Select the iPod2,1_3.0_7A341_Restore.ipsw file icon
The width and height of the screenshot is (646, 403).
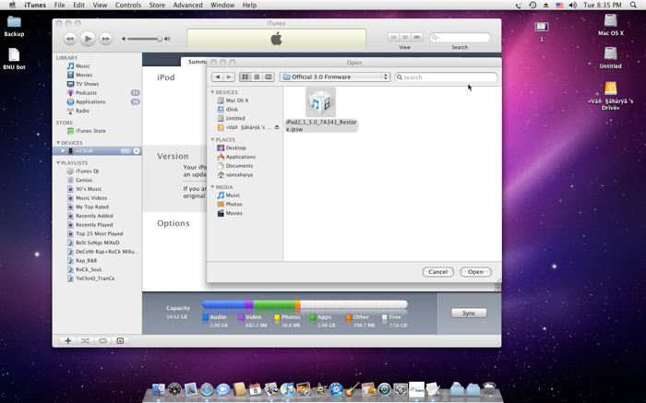coord(320,102)
